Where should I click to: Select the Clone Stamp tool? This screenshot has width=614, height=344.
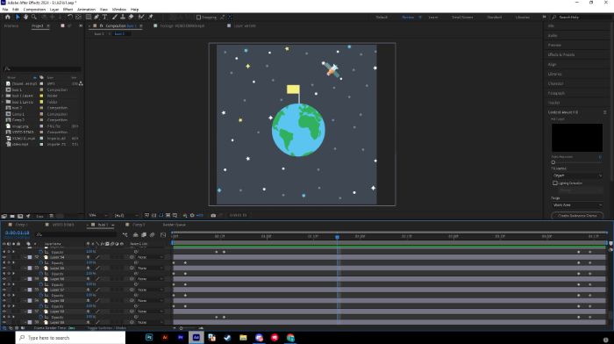click(123, 17)
